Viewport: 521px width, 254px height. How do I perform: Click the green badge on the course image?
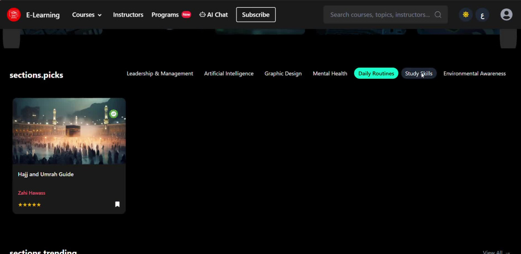pyautogui.click(x=114, y=114)
